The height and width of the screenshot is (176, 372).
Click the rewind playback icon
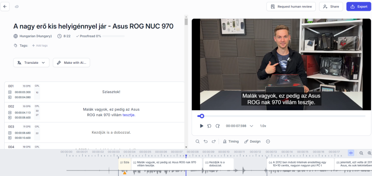(209, 126)
